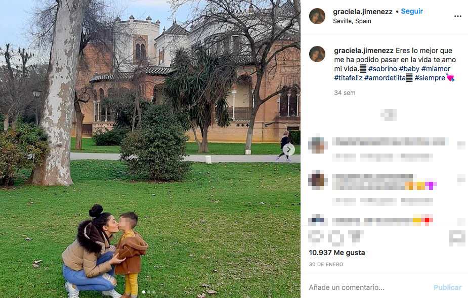
Task: Advance to the next photo with the arrow
Action: (288, 150)
